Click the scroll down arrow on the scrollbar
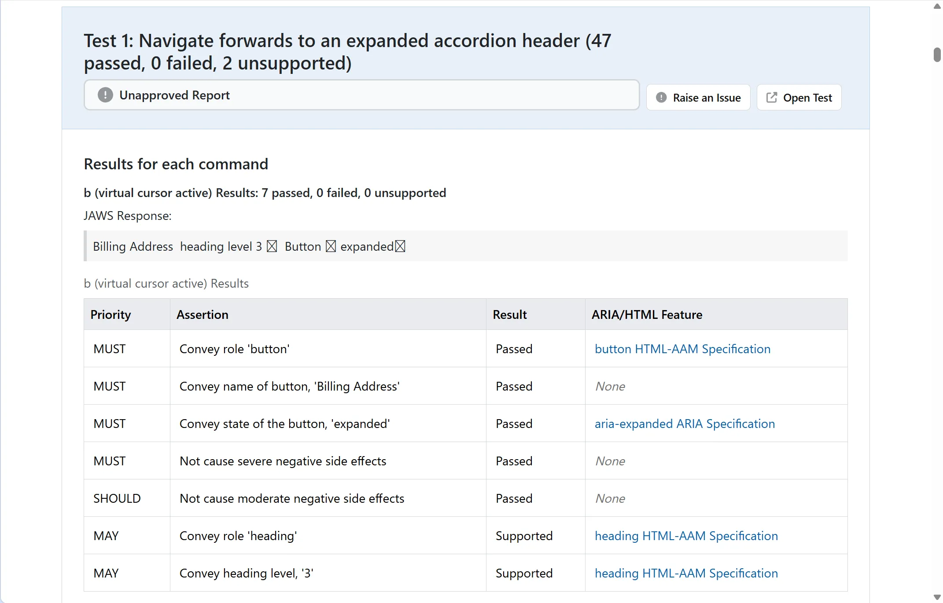 [937, 597]
